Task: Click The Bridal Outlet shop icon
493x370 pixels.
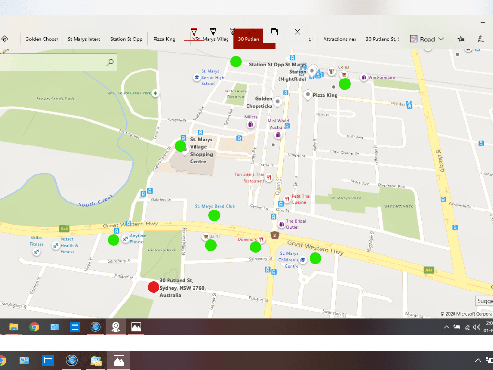Action: coord(281,224)
